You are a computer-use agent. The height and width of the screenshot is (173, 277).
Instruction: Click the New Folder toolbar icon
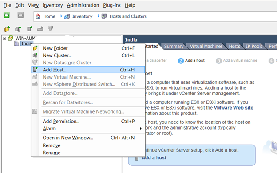(7, 29)
